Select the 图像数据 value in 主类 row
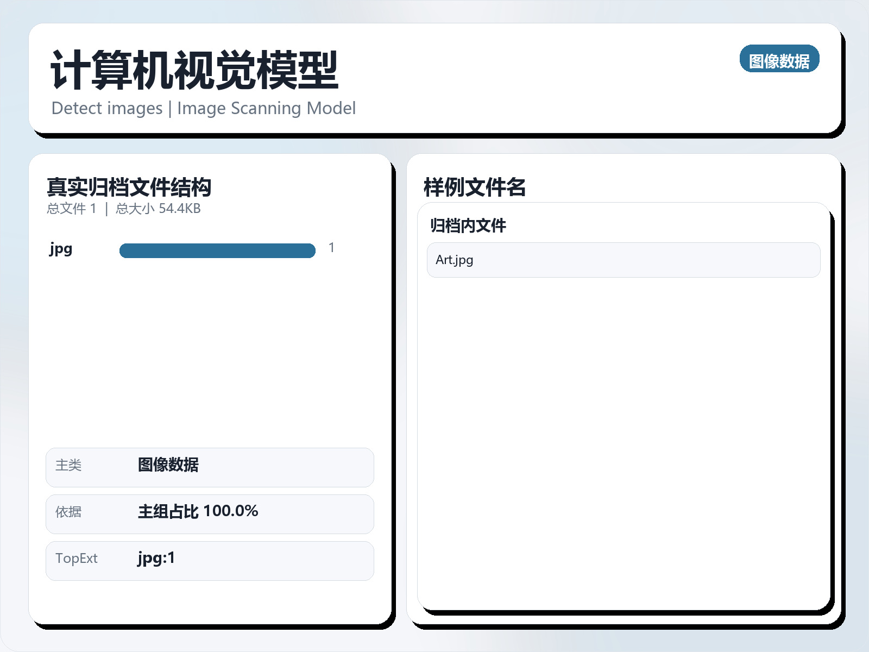Screen dimensions: 869x652 (x=168, y=466)
